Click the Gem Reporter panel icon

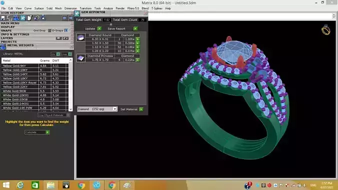77,13
